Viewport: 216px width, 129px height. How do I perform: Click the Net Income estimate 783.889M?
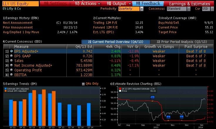pyautogui.click(x=84, y=66)
